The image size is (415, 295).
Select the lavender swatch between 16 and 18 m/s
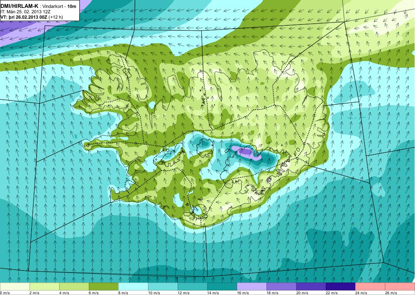(252, 287)
